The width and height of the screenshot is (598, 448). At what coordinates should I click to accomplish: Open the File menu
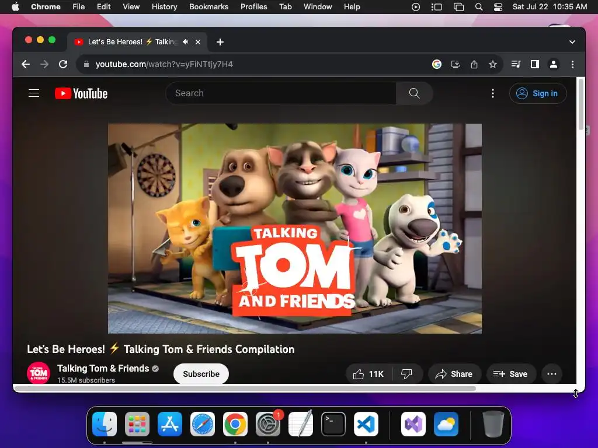[79, 7]
